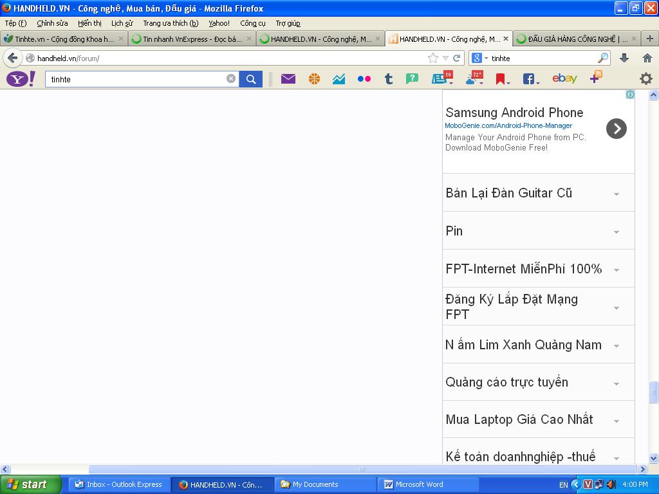Bookmark this page with star icon
This screenshot has width=659, height=494.
pos(433,58)
